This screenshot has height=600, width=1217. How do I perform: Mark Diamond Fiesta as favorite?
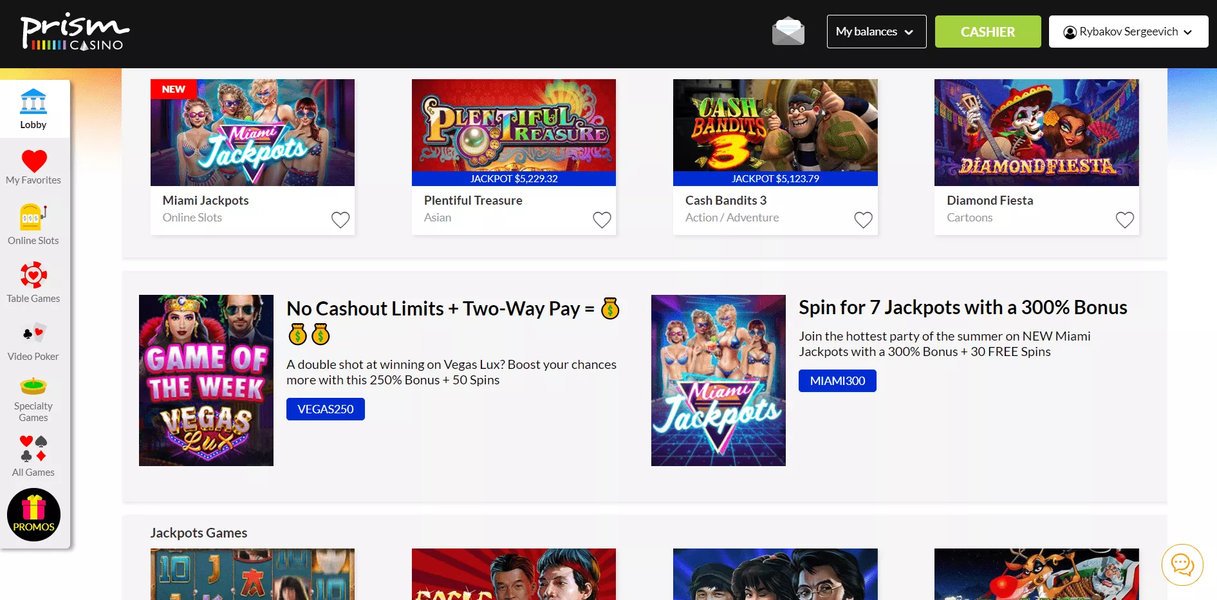[1124, 220]
